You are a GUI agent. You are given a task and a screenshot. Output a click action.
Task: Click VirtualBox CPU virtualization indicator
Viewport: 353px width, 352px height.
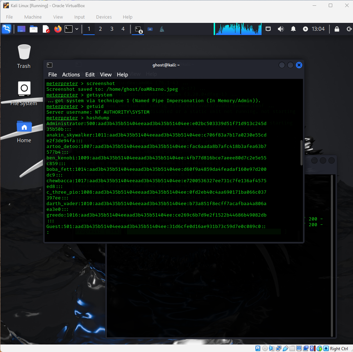(312, 348)
